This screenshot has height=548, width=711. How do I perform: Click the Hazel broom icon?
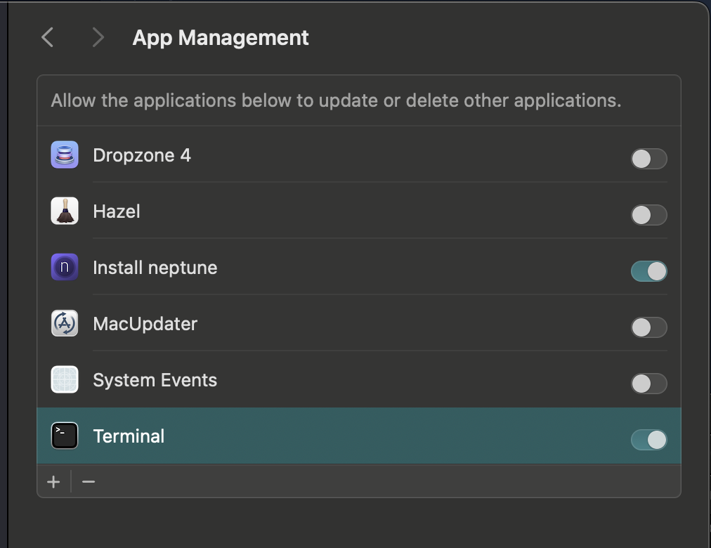[x=65, y=211]
